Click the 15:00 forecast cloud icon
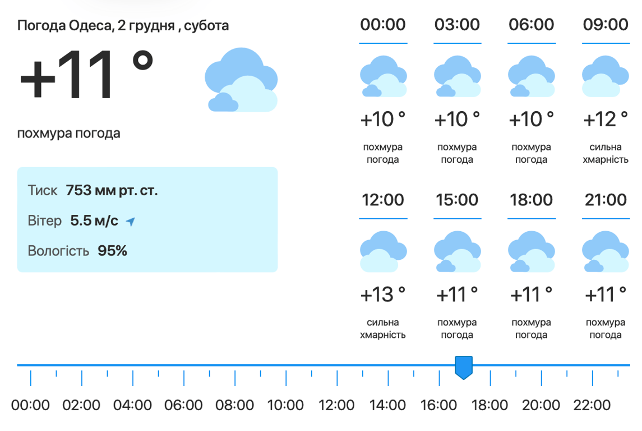Viewport: 642px width, 431px height. (x=457, y=252)
